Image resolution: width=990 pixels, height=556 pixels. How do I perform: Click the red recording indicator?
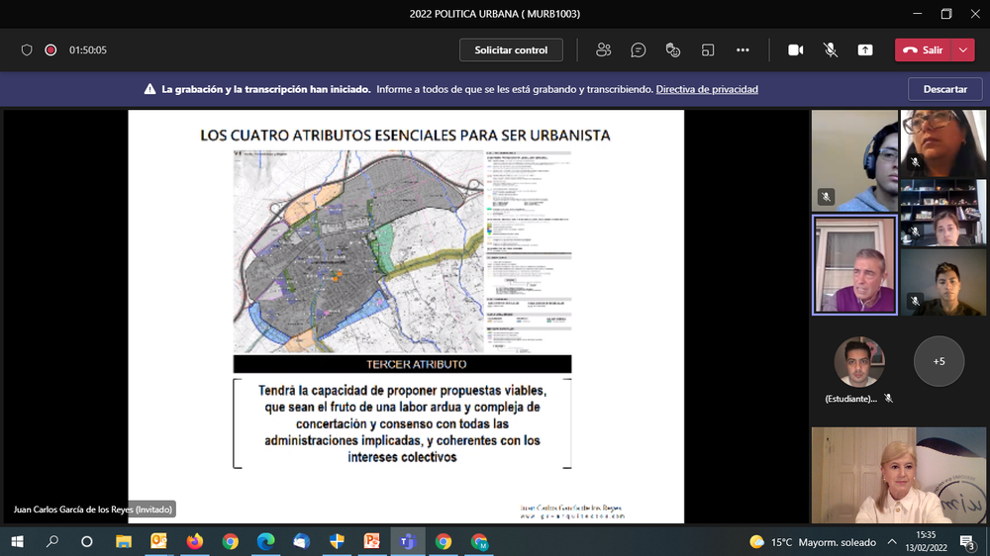pyautogui.click(x=50, y=50)
